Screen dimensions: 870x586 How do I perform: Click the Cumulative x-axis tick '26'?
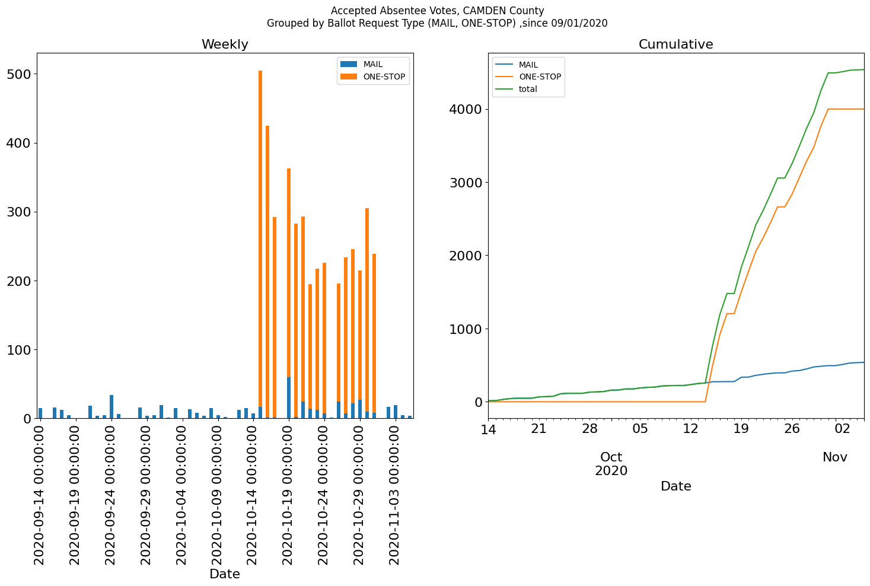tap(792, 429)
